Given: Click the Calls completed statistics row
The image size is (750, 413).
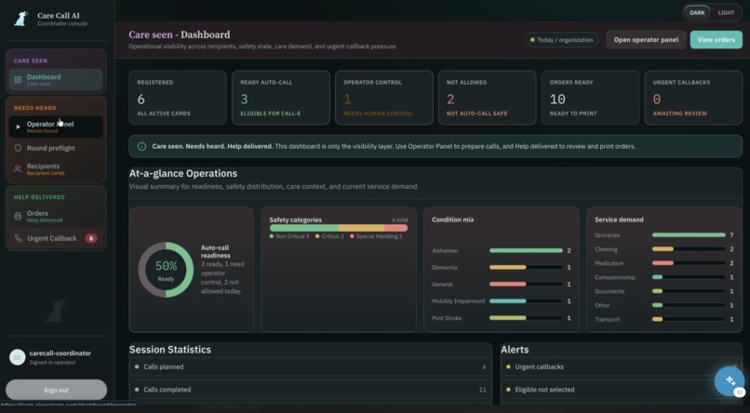Looking at the screenshot, I should [x=311, y=390].
